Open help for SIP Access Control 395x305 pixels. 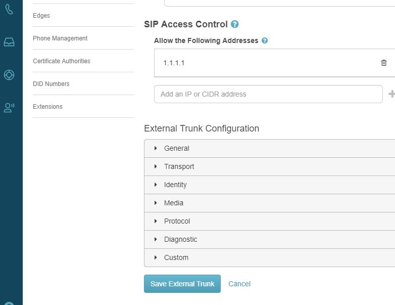234,24
